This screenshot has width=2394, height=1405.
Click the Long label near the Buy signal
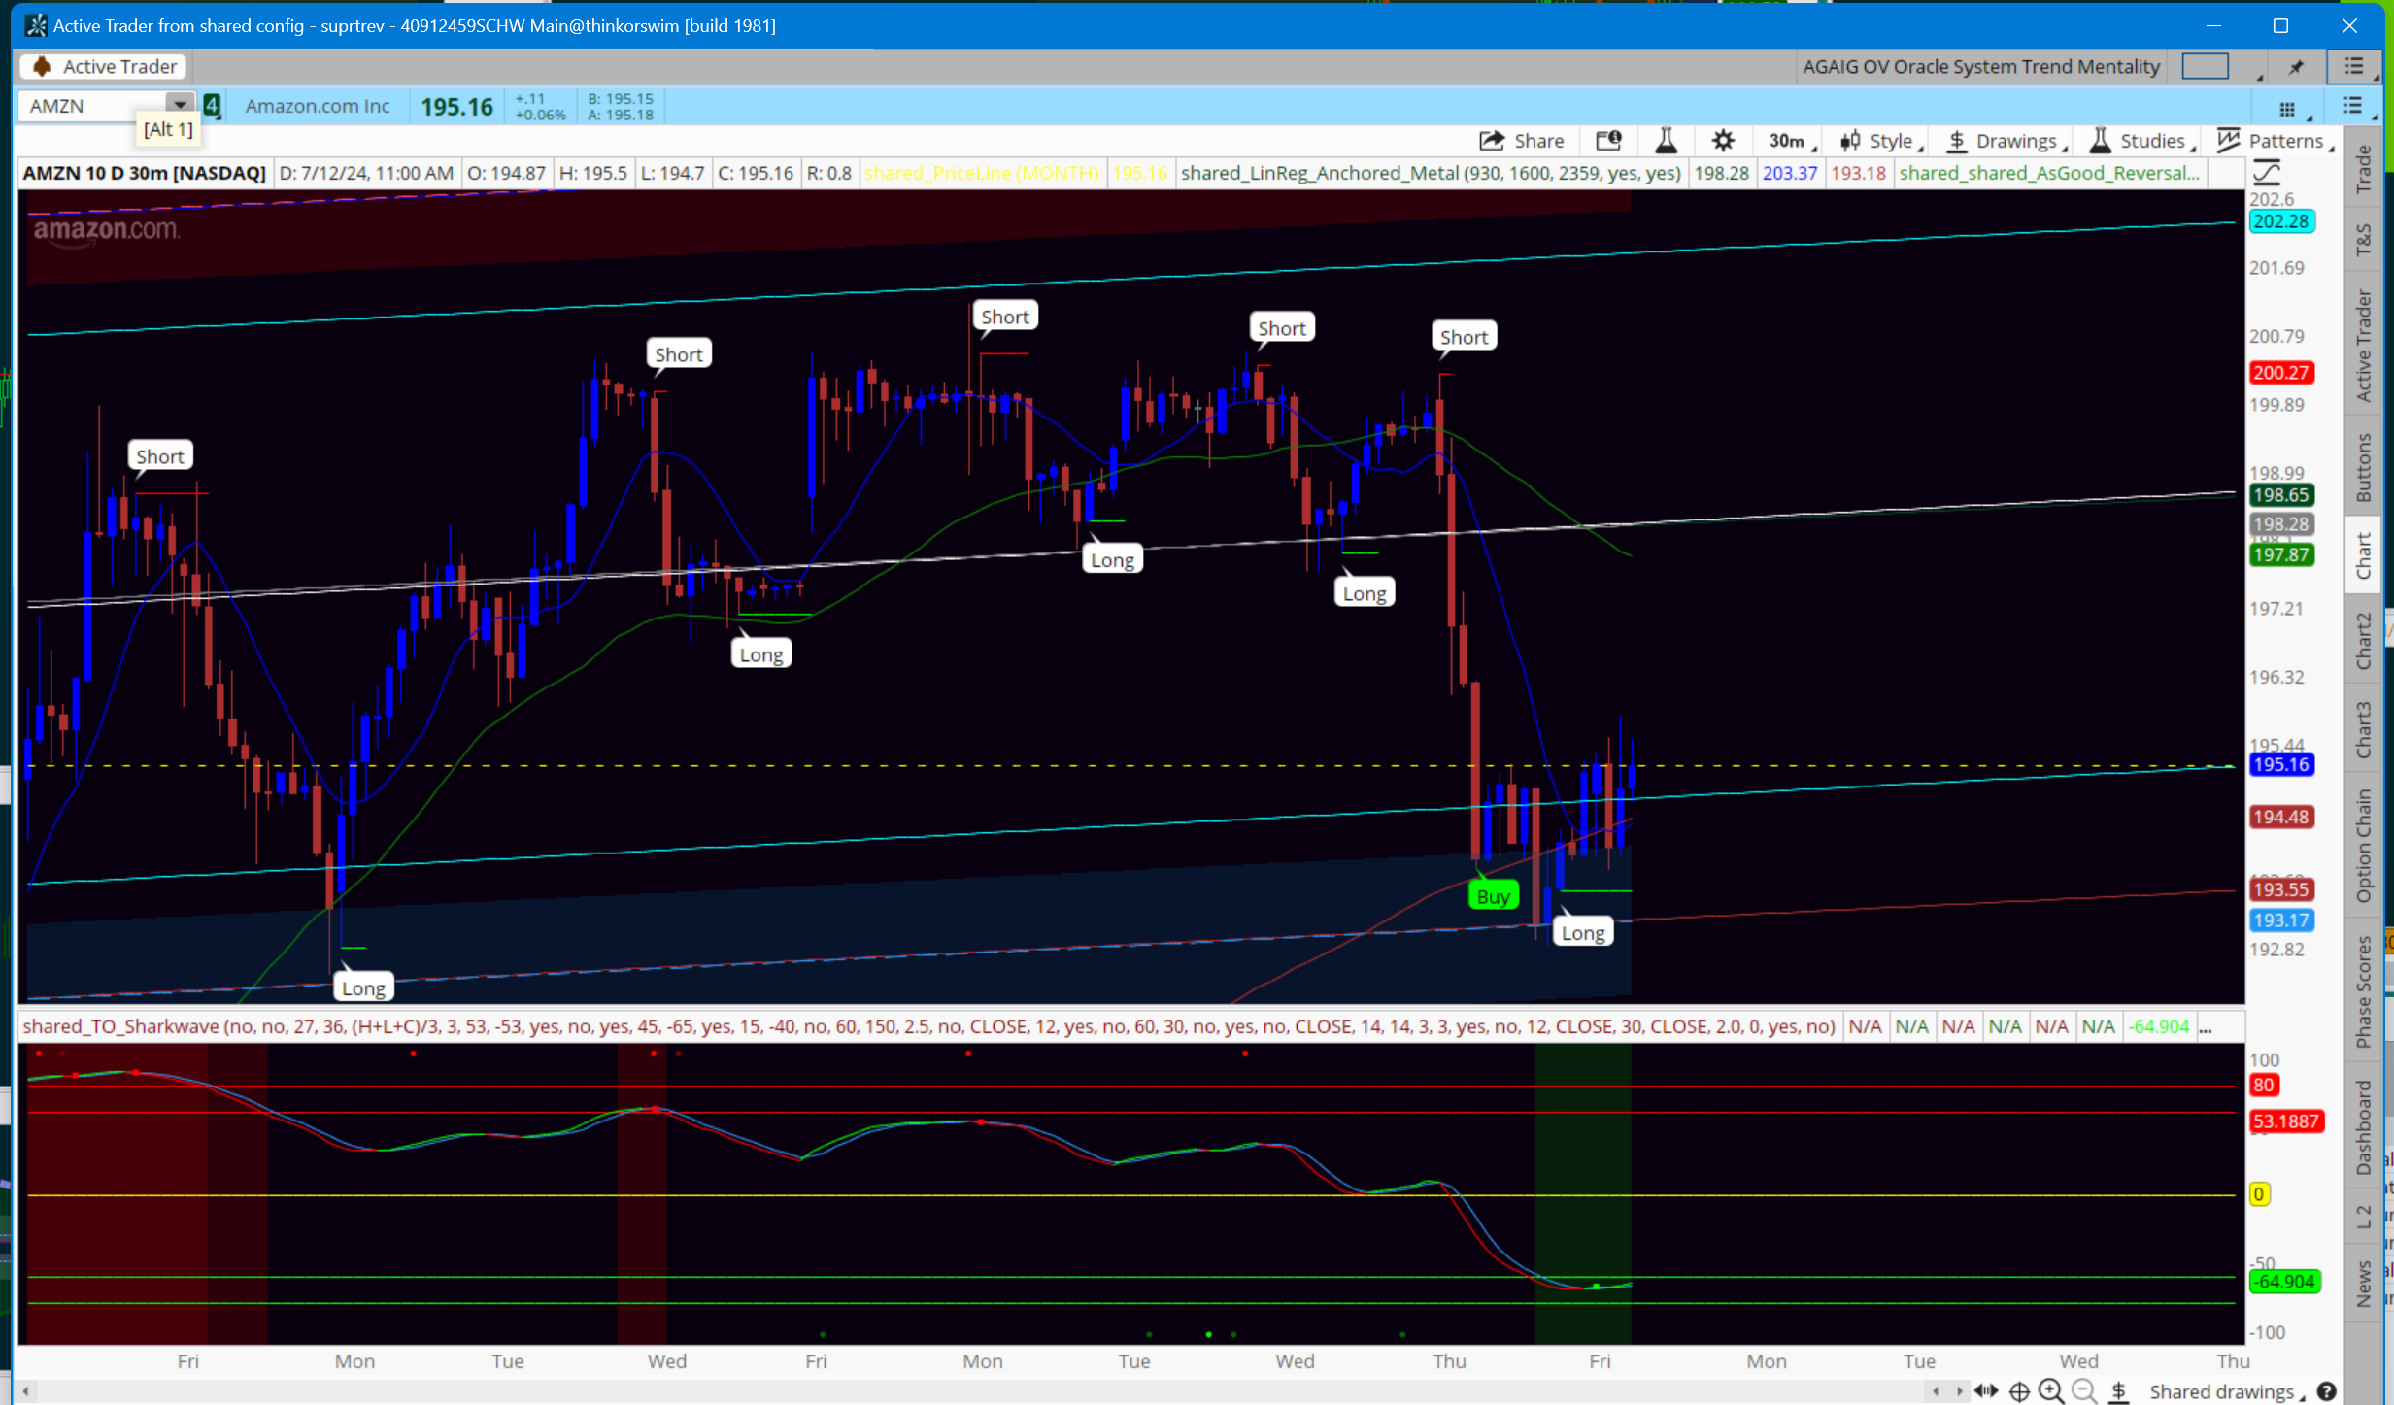coord(1582,932)
